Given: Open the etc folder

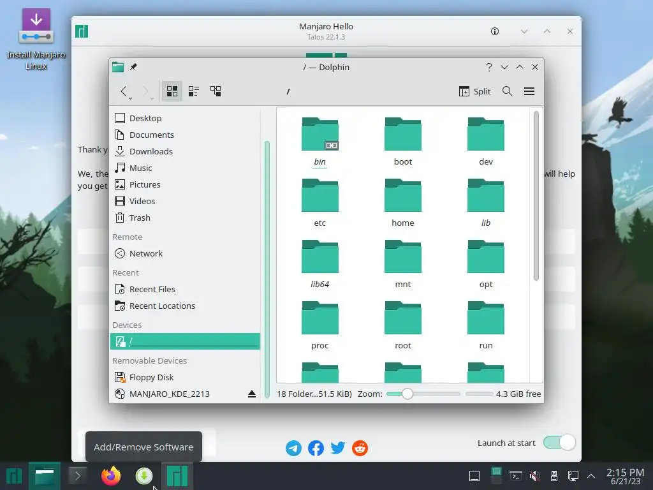Looking at the screenshot, I should click(x=320, y=203).
